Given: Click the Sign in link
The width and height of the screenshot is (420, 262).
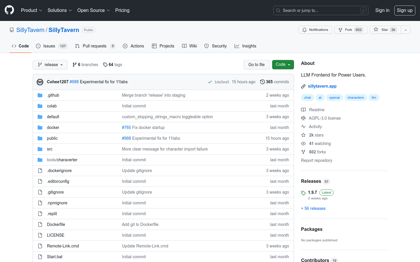Looking at the screenshot, I should click(x=382, y=10).
